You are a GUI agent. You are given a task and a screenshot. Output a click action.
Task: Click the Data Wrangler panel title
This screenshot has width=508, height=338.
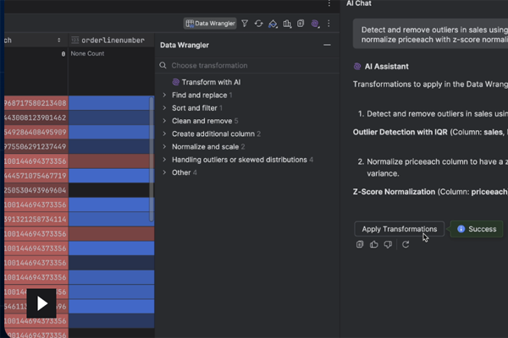click(185, 45)
